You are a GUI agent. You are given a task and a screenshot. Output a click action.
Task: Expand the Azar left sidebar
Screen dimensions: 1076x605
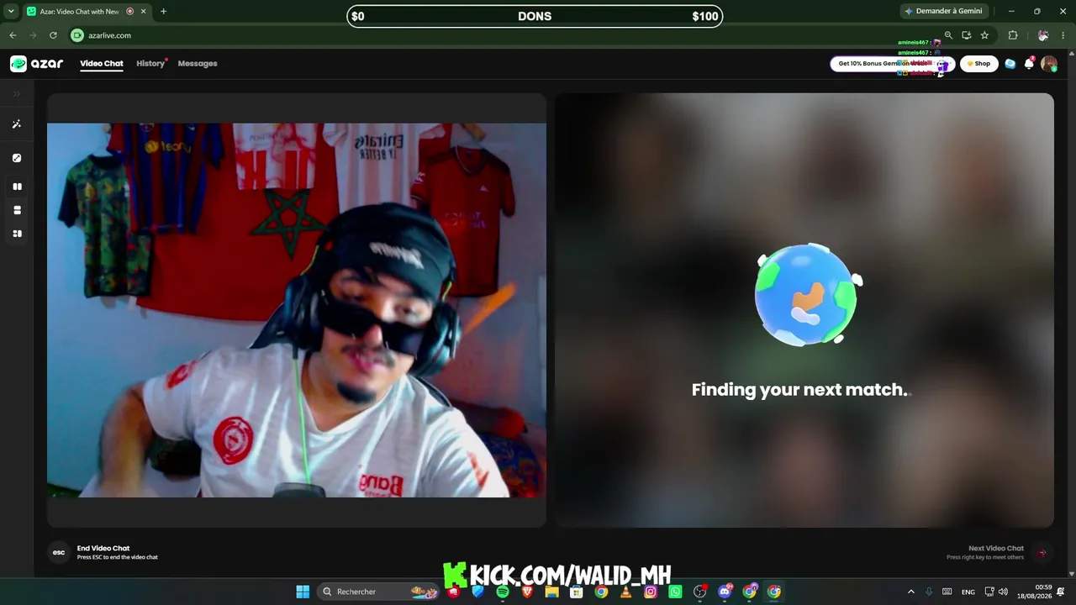16,94
